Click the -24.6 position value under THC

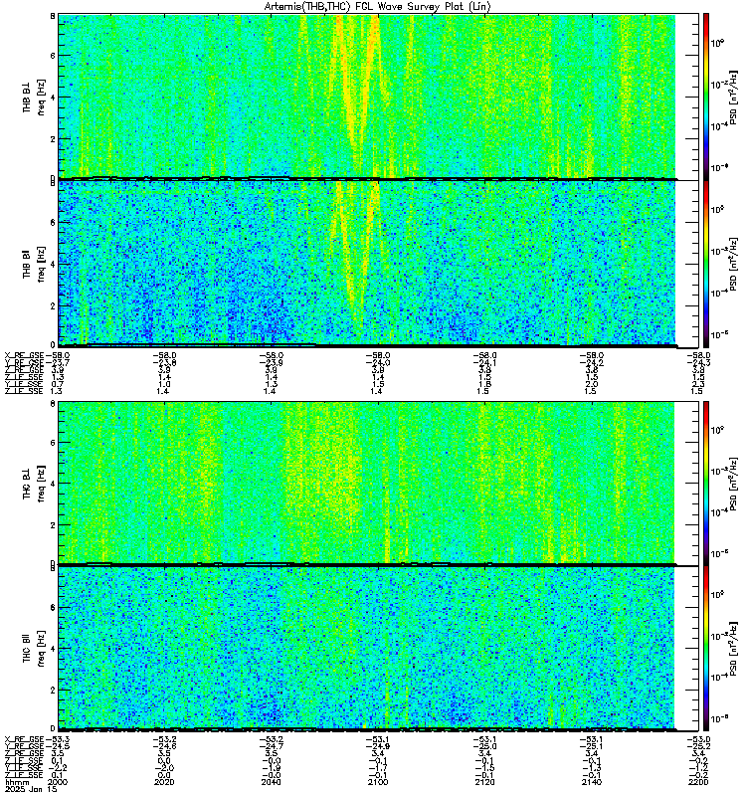pos(164,746)
